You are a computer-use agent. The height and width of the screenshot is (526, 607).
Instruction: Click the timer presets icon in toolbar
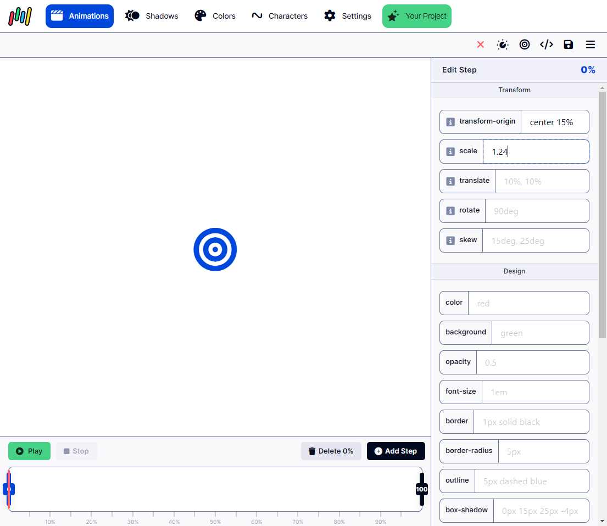point(503,44)
